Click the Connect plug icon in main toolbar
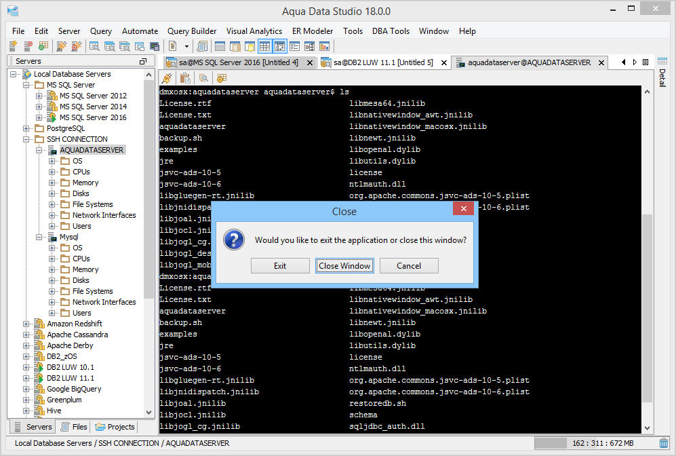 click(x=62, y=46)
